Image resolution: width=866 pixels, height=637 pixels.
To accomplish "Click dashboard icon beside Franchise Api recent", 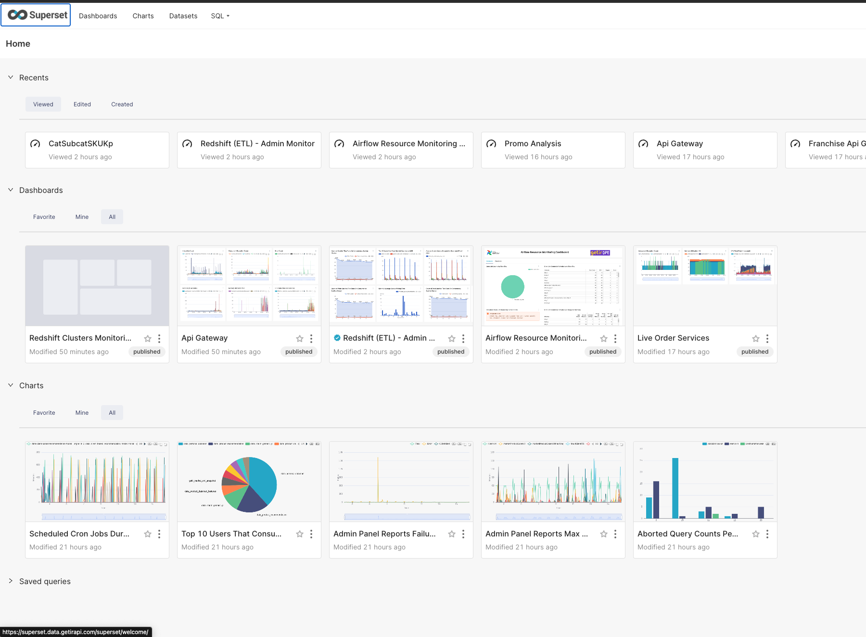I will coord(795,144).
